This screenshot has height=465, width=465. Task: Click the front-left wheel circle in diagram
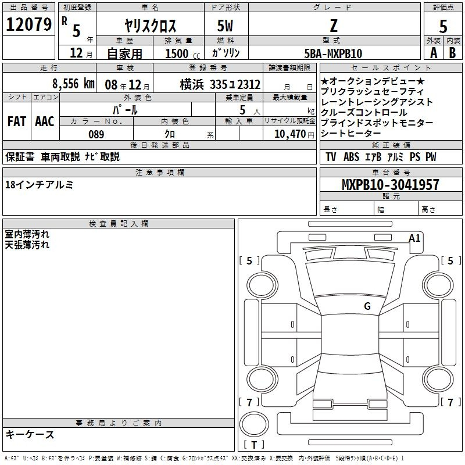[259, 284]
